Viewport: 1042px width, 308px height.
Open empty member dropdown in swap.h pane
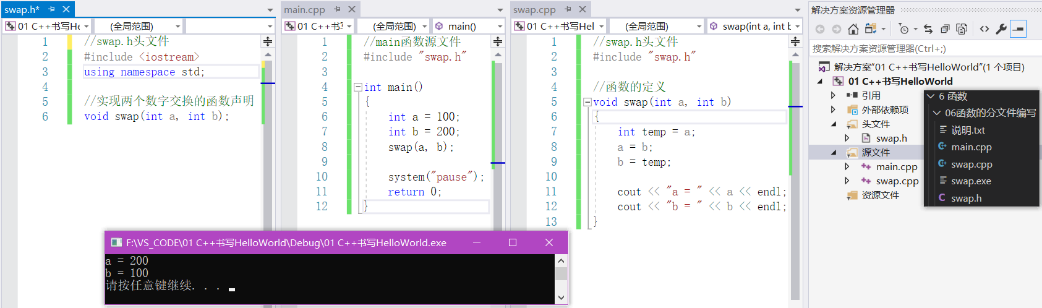pos(270,26)
